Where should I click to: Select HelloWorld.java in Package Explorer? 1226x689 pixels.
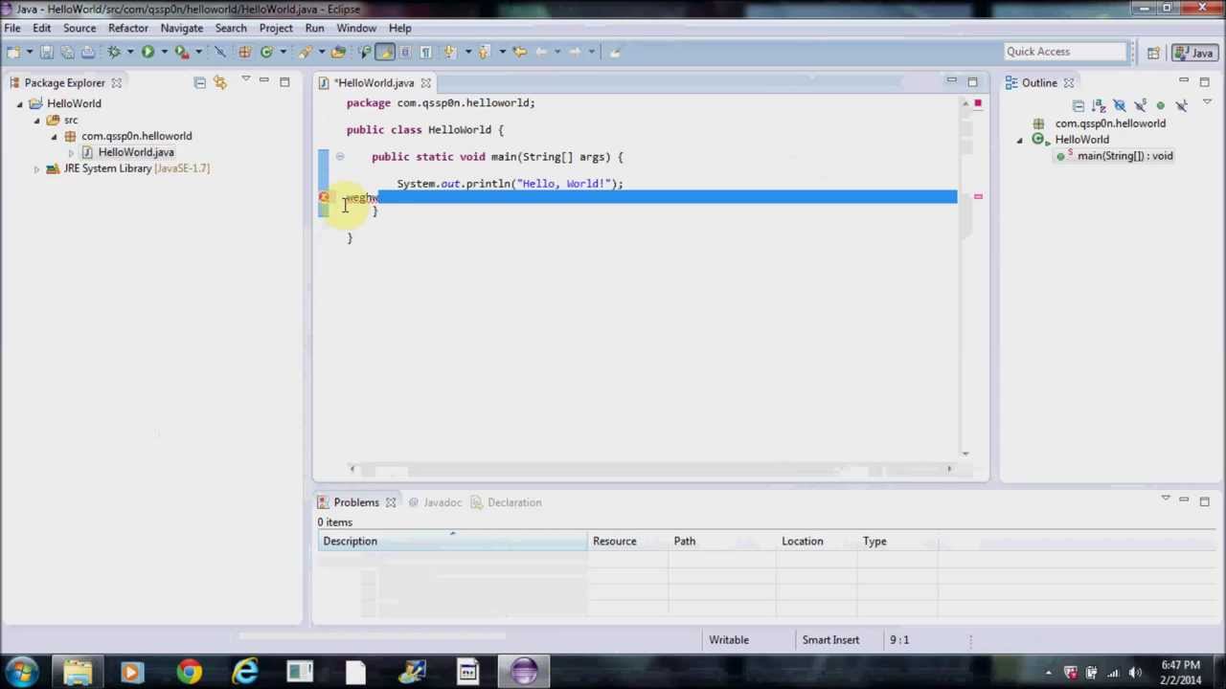(x=136, y=152)
